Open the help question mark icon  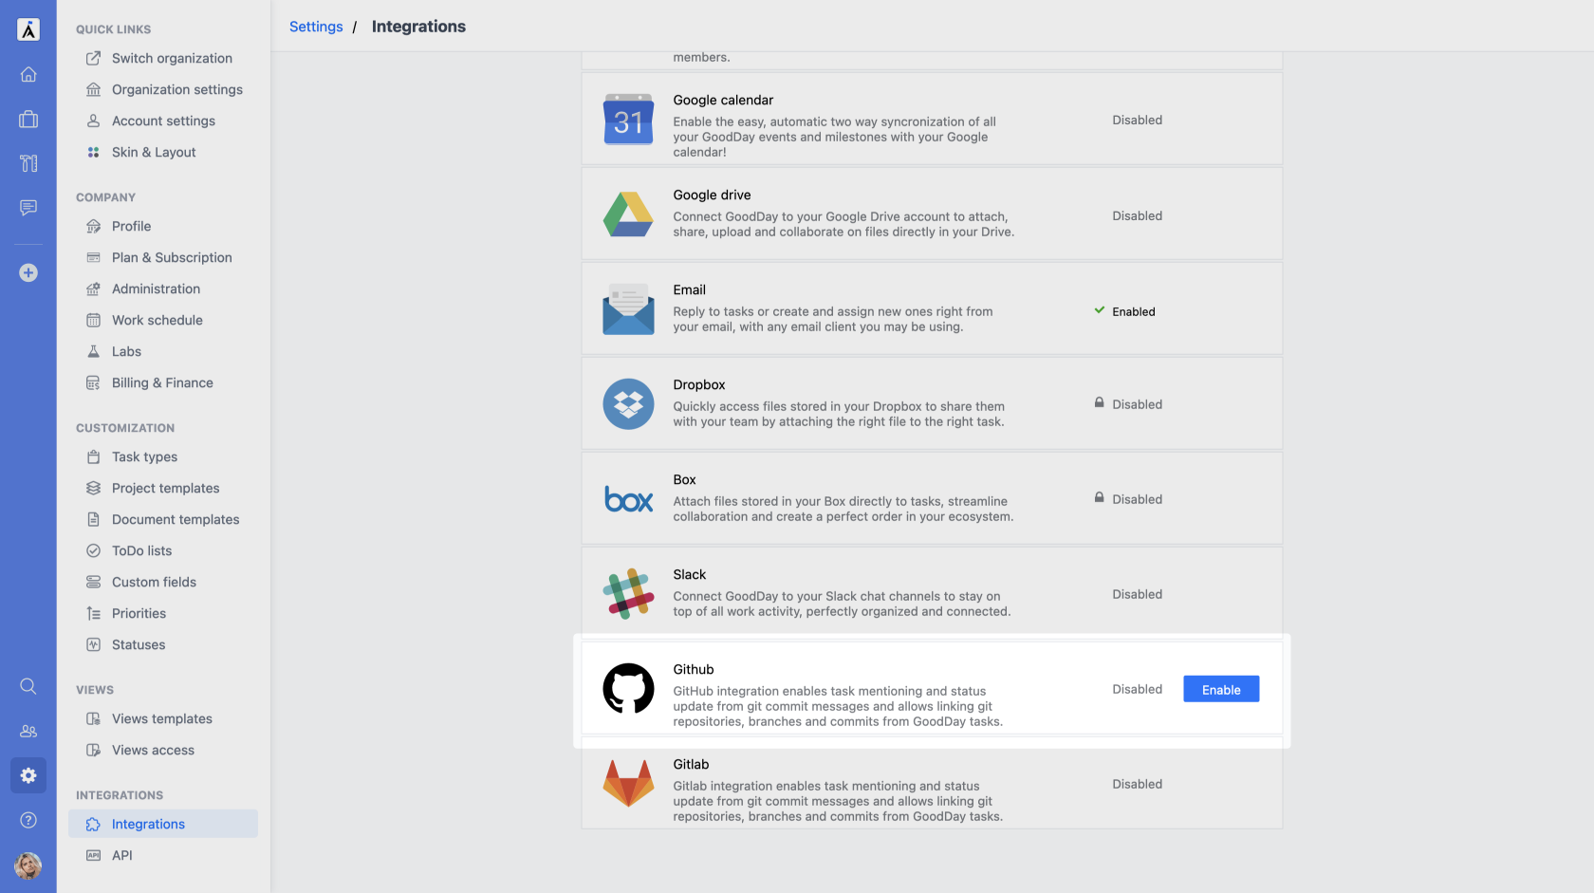click(x=28, y=820)
